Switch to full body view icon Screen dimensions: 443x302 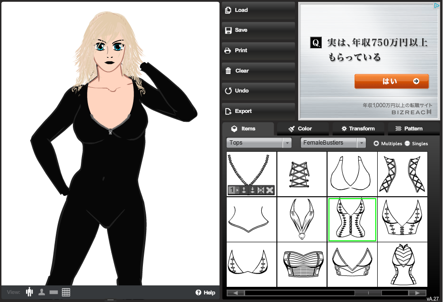(x=30, y=292)
